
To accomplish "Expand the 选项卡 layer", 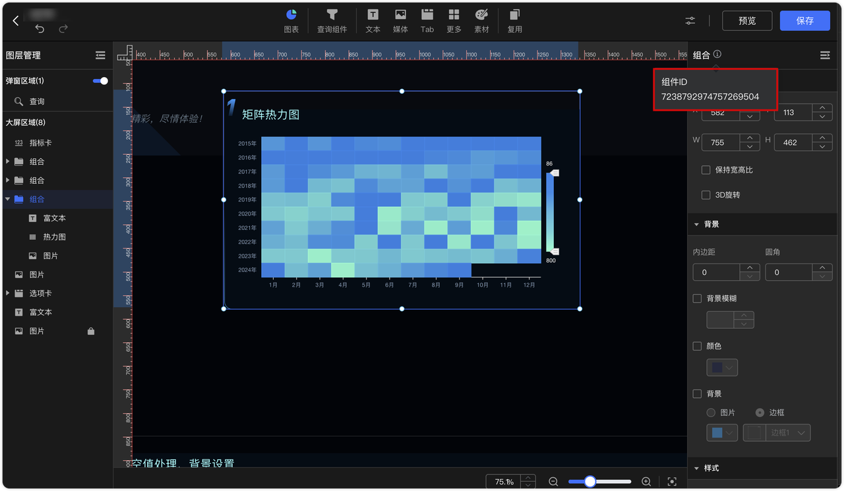I will click(8, 293).
